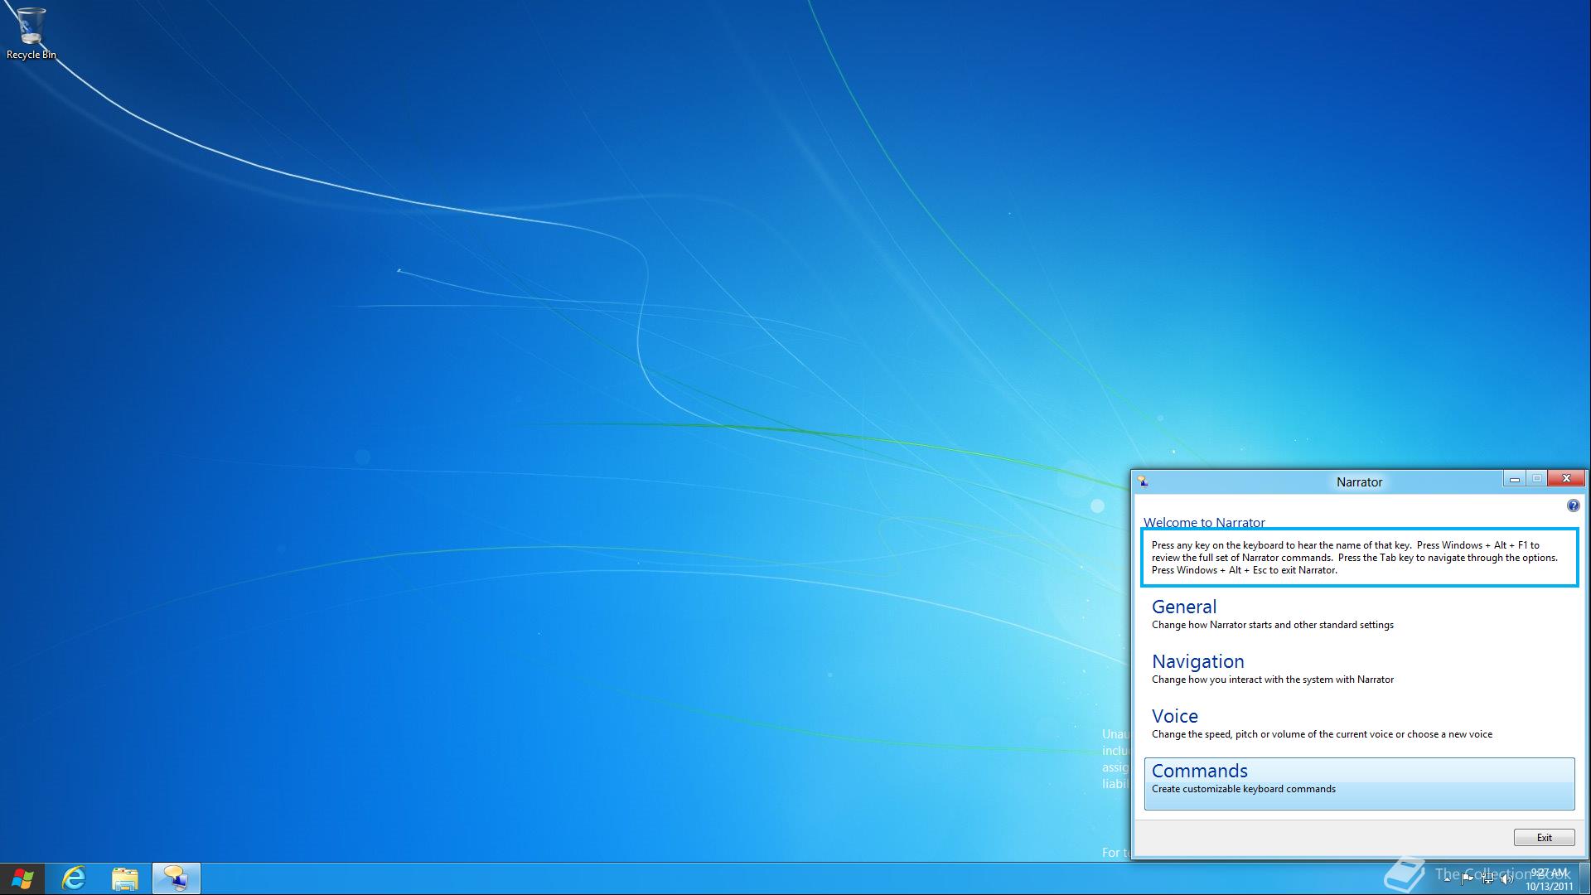Select the Narrator taskbar button
The width and height of the screenshot is (1591, 895).
176,878
